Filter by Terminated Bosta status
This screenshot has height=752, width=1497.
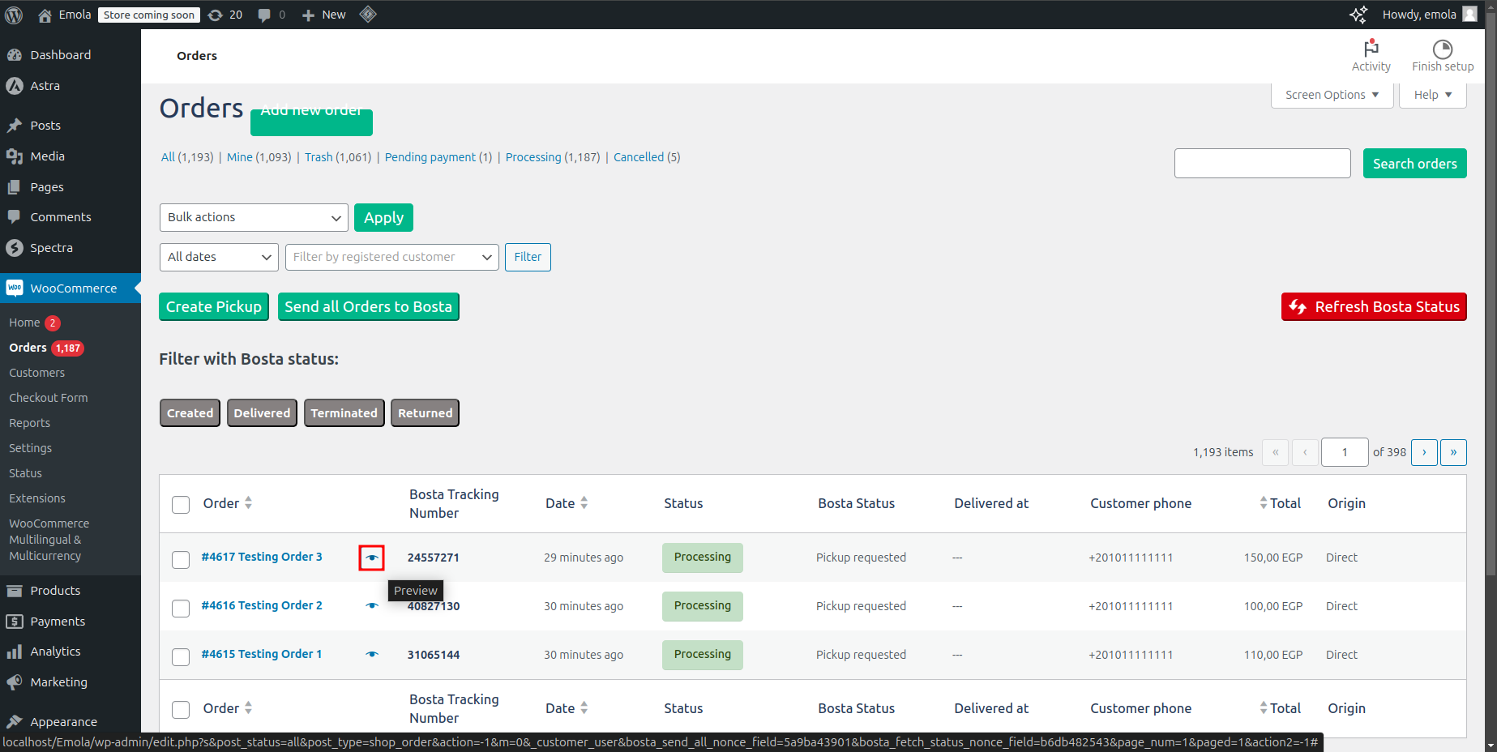(344, 413)
